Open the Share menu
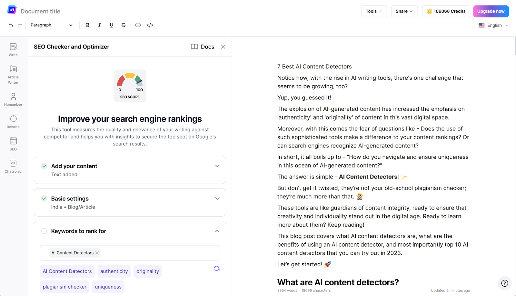Screen dimensions: 516x296 point(404,11)
